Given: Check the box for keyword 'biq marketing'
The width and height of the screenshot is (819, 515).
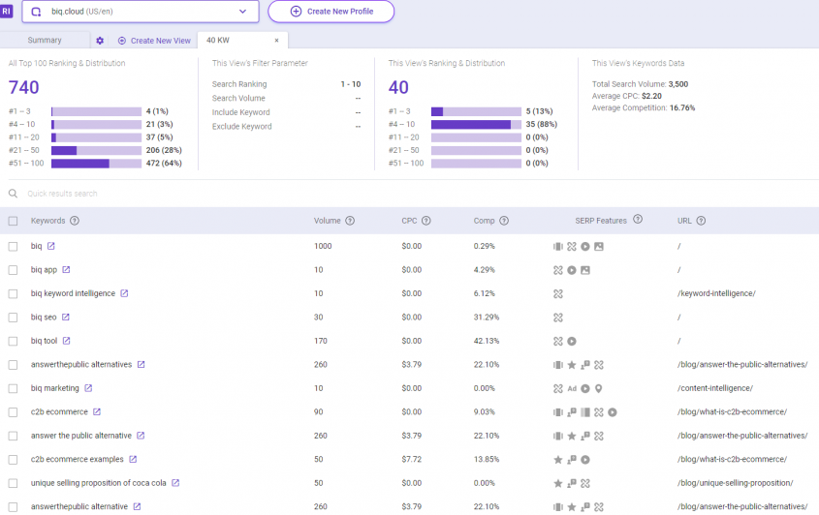Looking at the screenshot, I should point(13,389).
